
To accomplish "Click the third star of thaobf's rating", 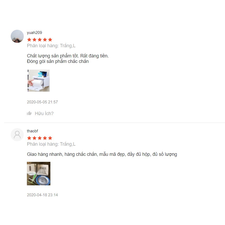I will tap(40, 138).
